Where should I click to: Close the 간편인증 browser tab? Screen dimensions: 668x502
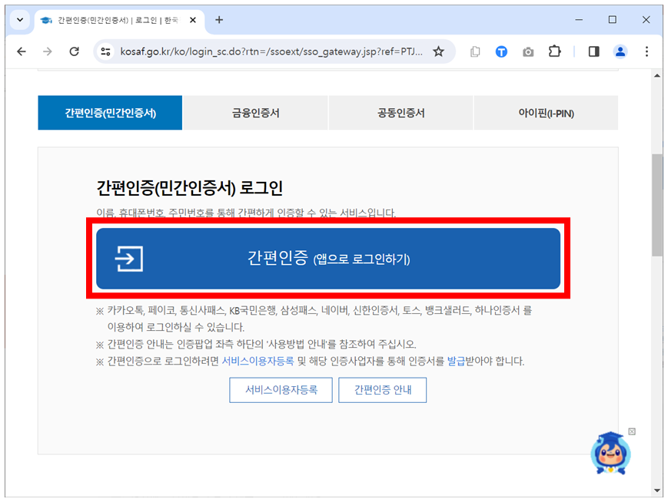point(193,20)
